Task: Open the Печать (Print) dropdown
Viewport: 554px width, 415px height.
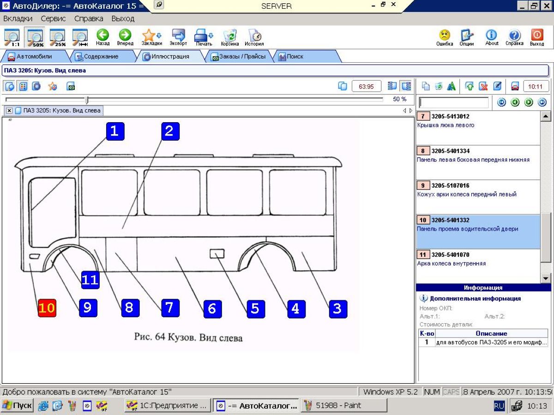Action: point(204,36)
